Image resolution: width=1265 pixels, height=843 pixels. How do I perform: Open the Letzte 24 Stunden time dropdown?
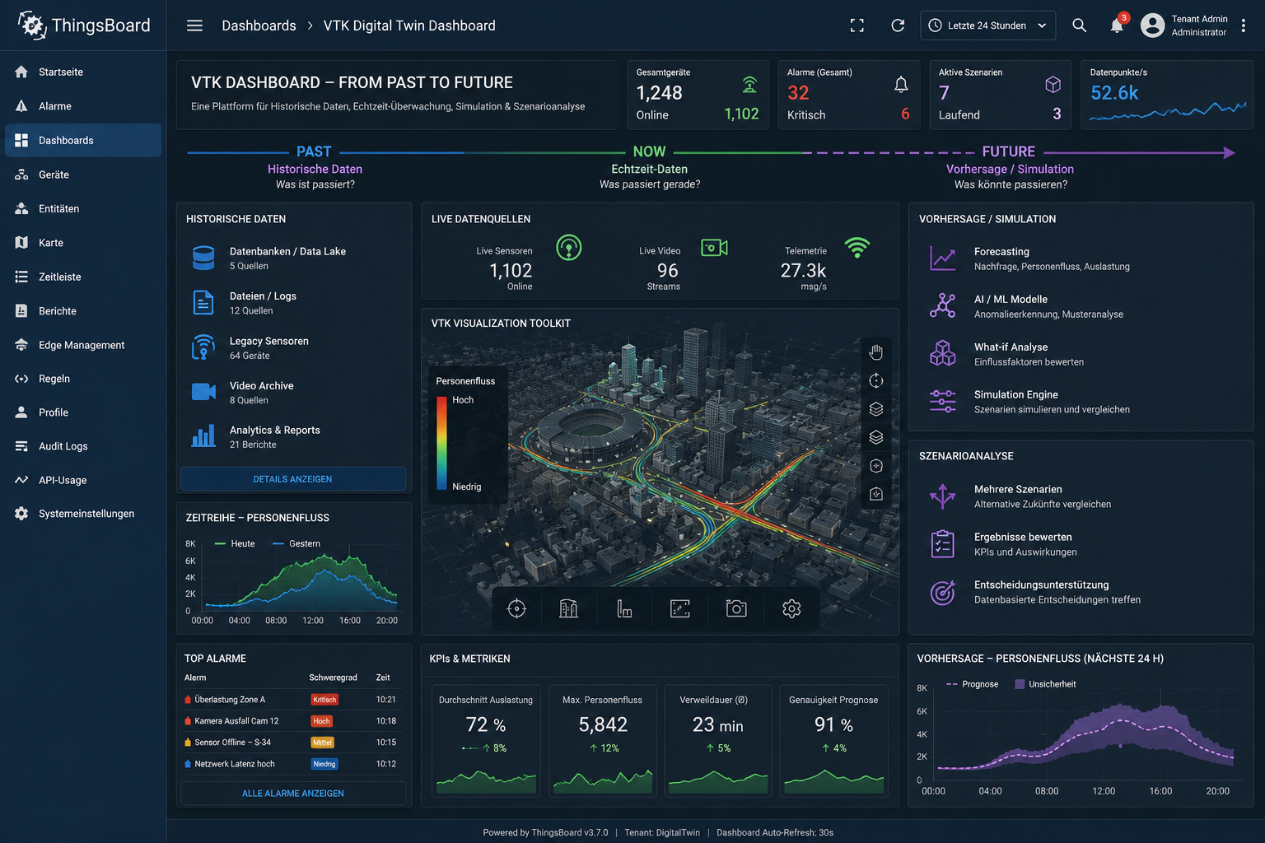pos(987,26)
